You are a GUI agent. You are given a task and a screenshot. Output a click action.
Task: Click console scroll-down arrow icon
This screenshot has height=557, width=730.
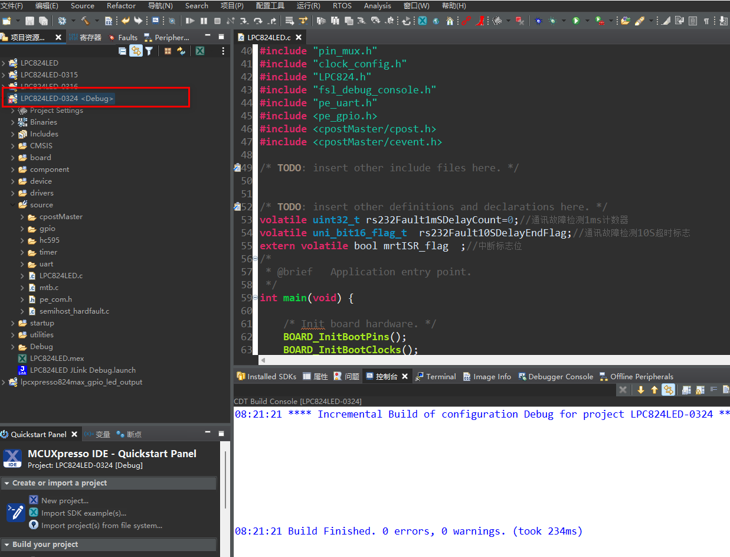pos(641,390)
